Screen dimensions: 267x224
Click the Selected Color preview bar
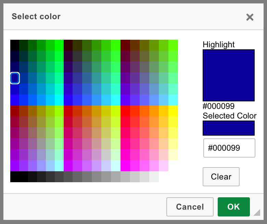pos(229,128)
